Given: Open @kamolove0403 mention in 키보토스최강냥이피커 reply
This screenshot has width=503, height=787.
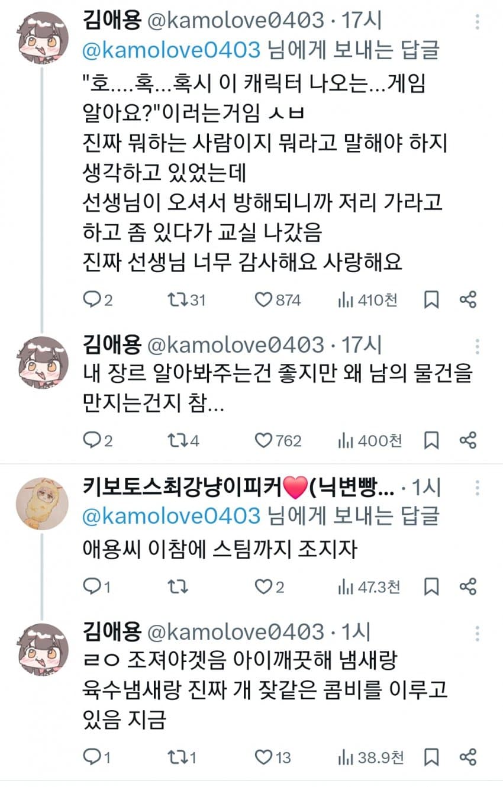Looking at the screenshot, I should (x=172, y=516).
